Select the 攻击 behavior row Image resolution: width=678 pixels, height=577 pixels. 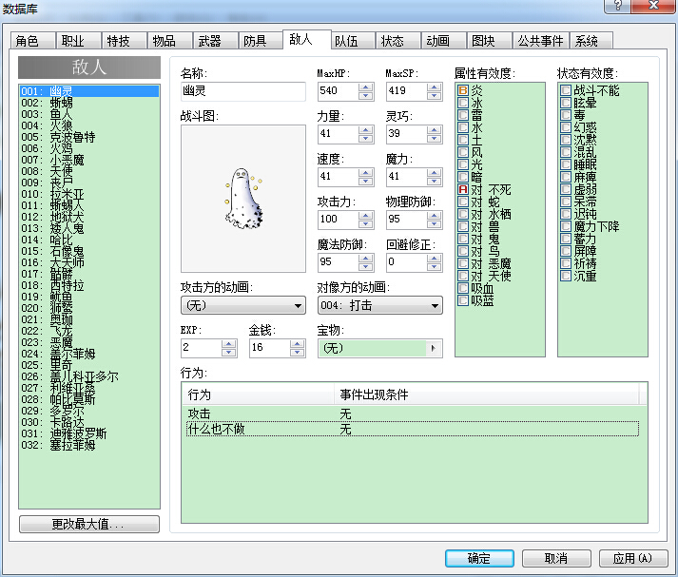(x=413, y=414)
